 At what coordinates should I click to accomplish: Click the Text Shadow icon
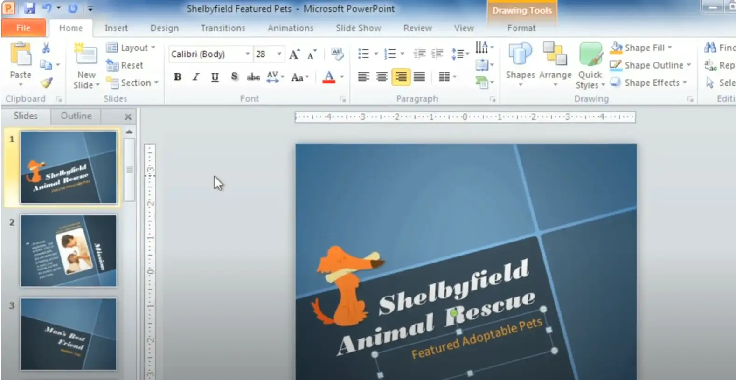coord(234,77)
